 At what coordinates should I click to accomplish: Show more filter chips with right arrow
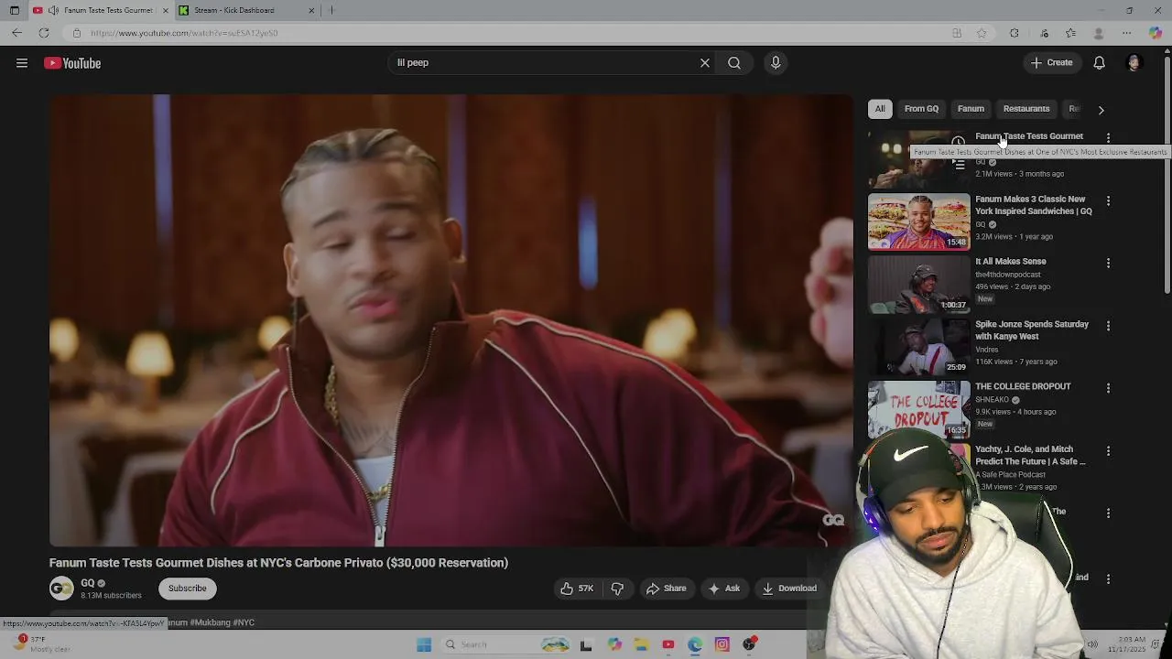tap(1101, 110)
